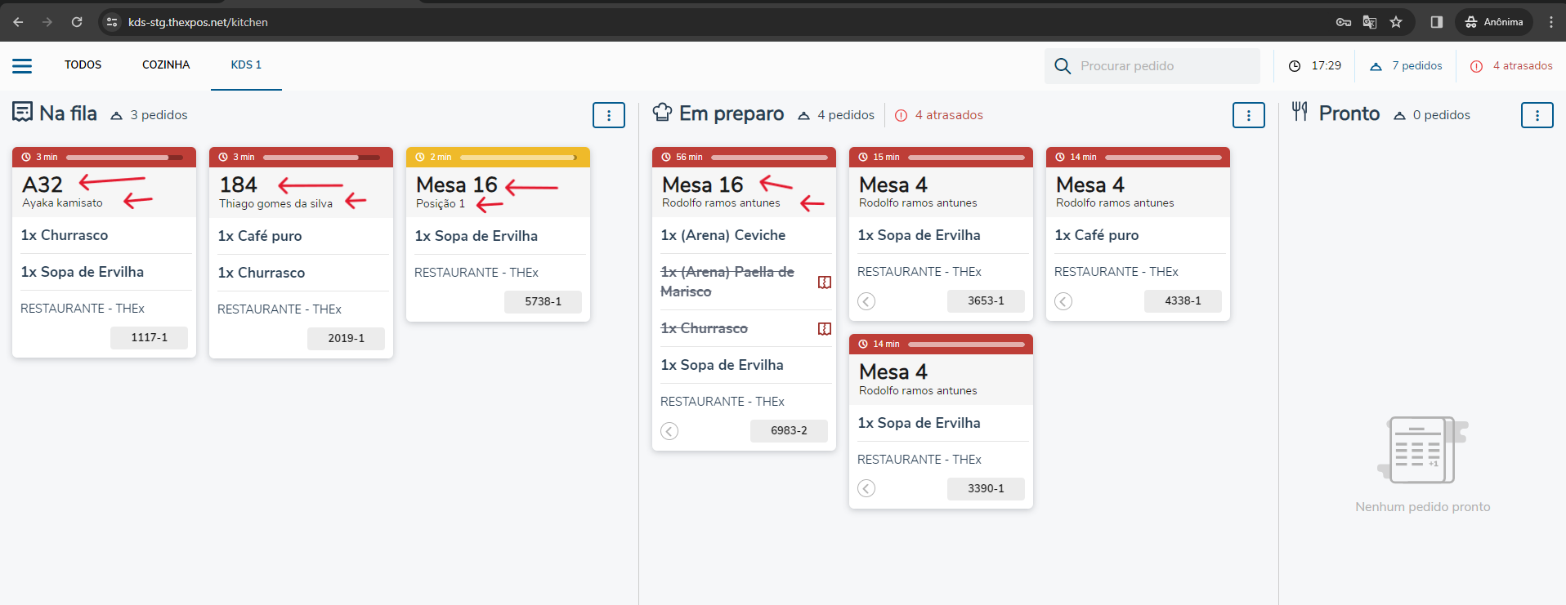1566x605 pixels.
Task: Open the browser side panel icon
Action: tap(1436, 22)
